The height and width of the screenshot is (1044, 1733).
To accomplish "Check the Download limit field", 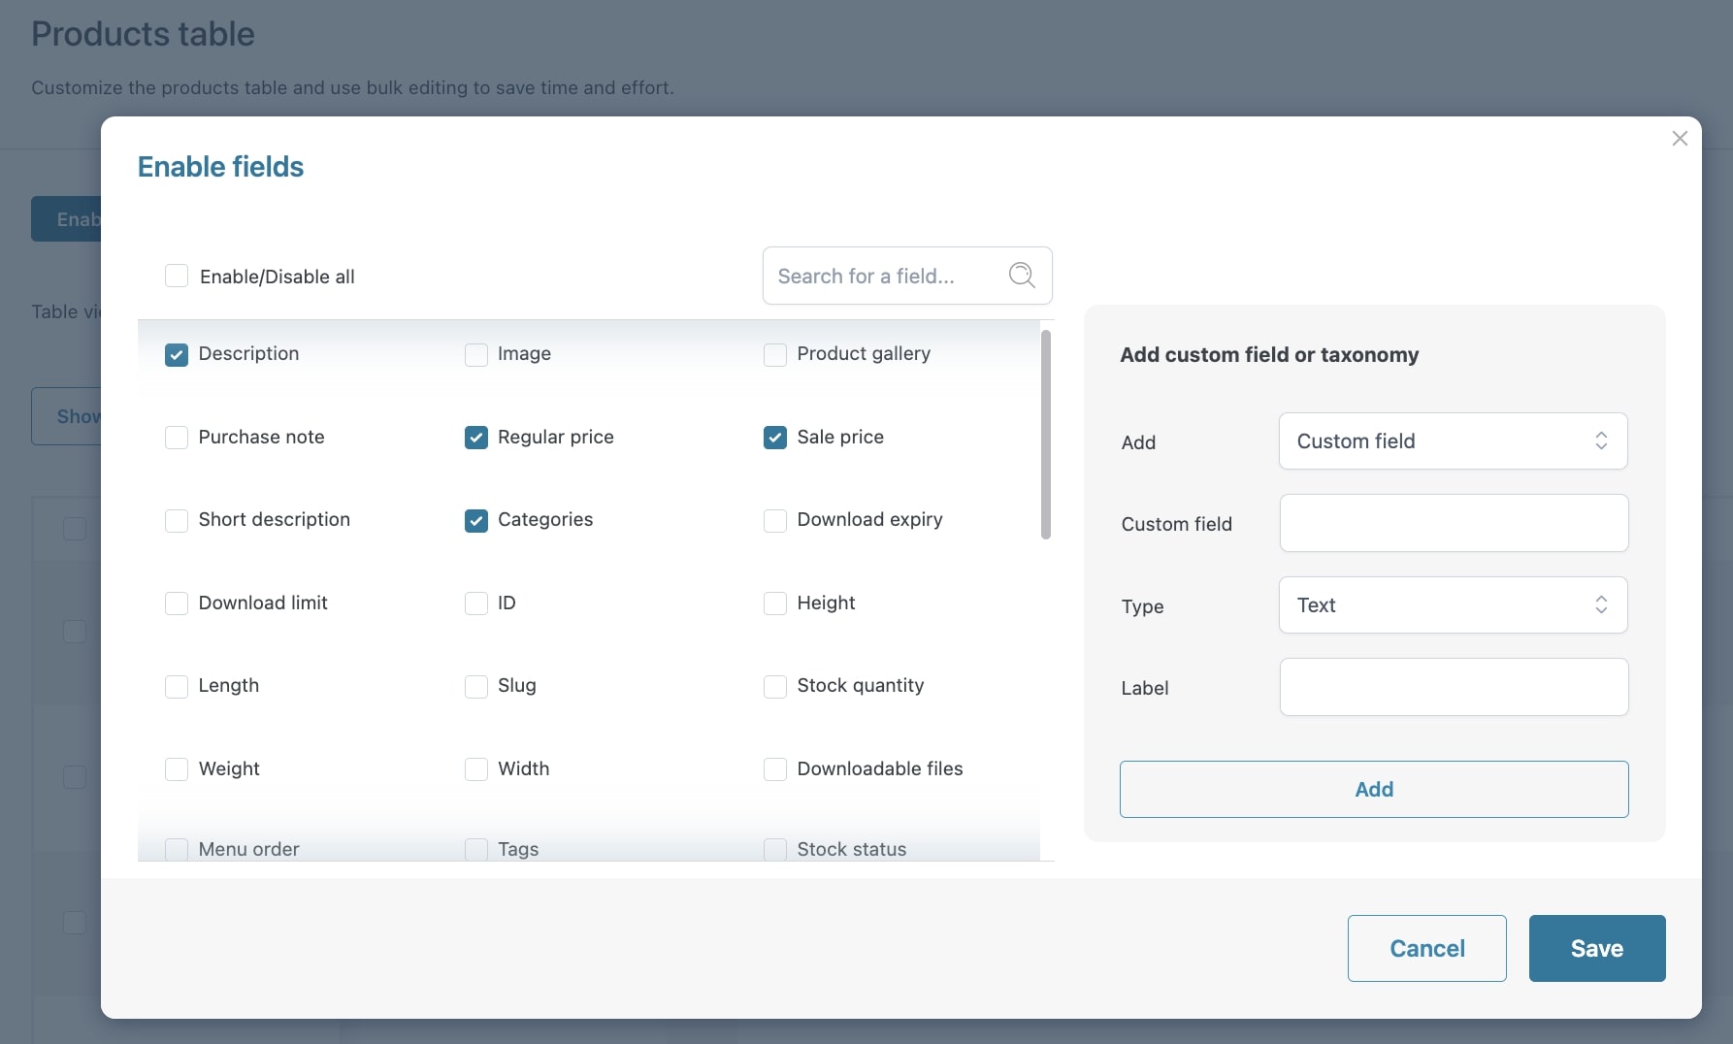I will [177, 604].
